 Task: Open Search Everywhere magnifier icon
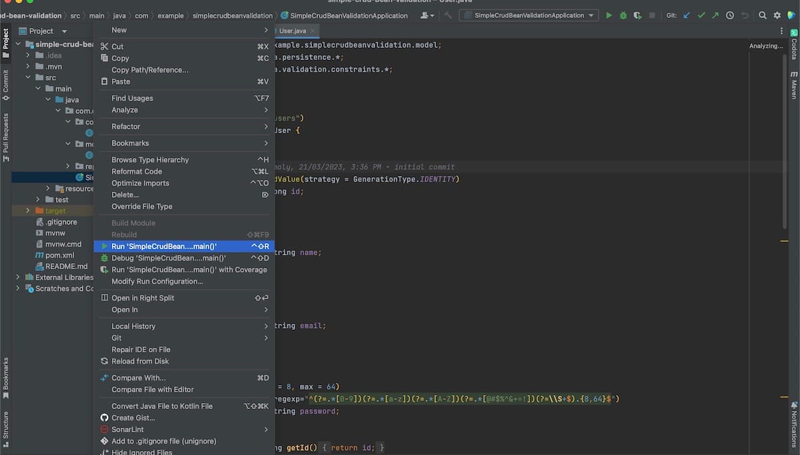[x=763, y=15]
